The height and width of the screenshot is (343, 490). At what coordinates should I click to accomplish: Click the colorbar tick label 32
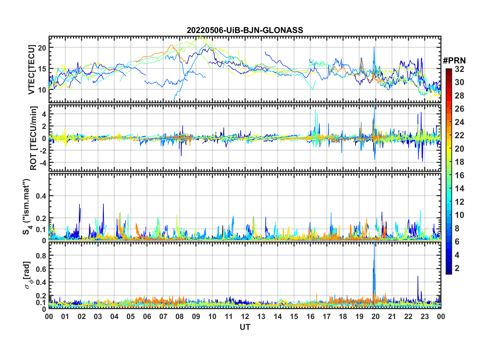tap(459, 69)
